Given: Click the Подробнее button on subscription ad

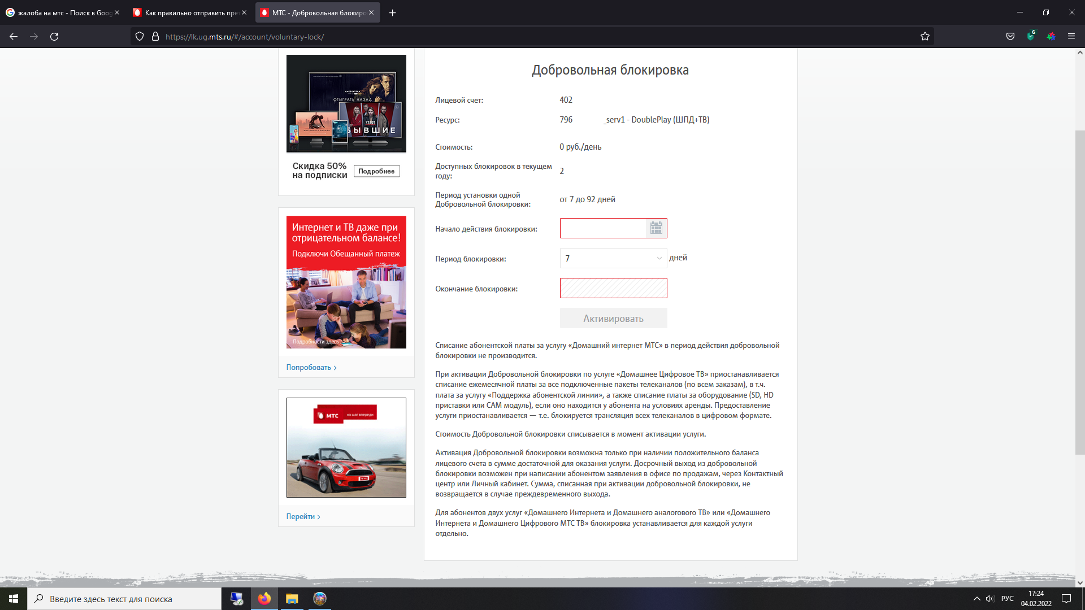Looking at the screenshot, I should [x=376, y=171].
